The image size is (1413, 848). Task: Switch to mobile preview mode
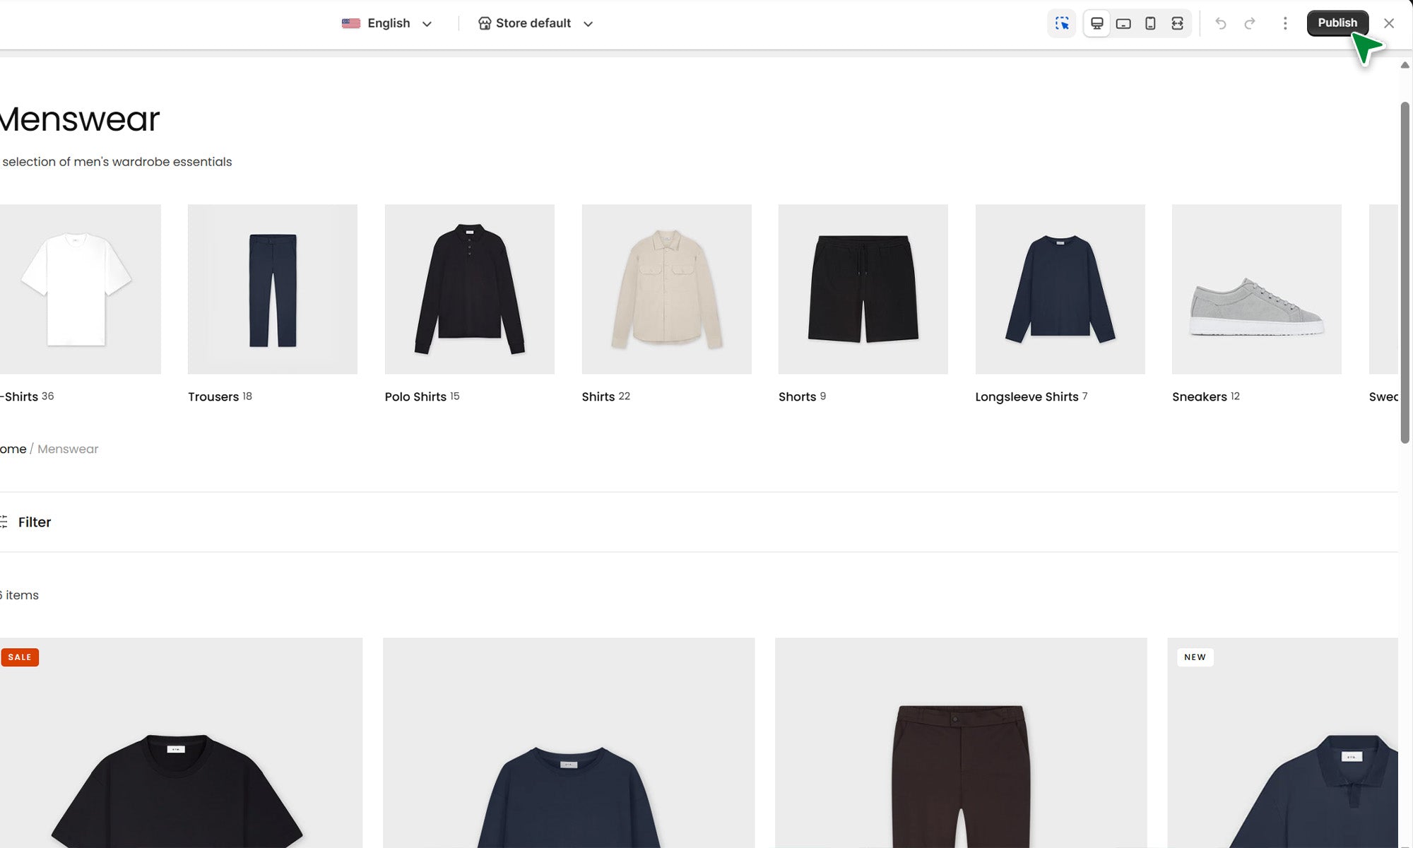(1150, 23)
